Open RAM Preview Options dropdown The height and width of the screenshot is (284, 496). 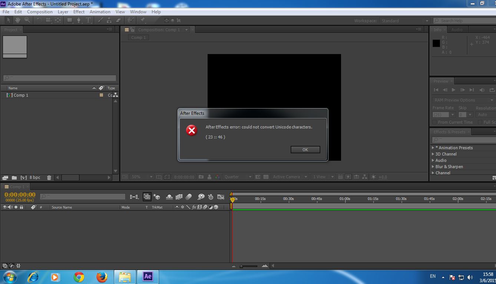pos(463,100)
